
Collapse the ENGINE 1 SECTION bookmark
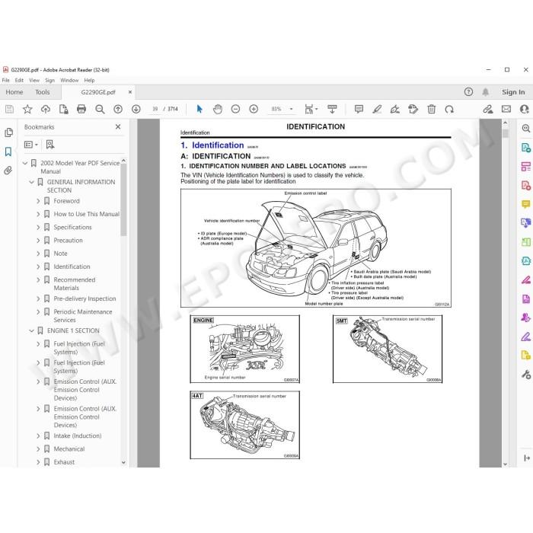point(32,330)
